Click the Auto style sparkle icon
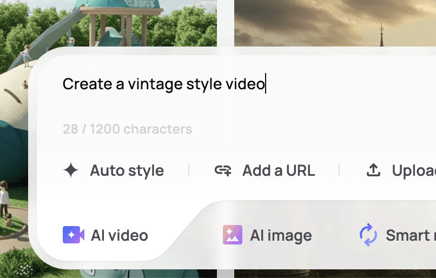Screen dimensions: 436x278 click(71, 170)
